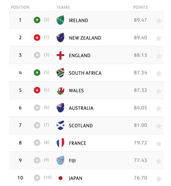Click grey sideways arrow beside Scotland
The height and width of the screenshot is (186, 171).
click(x=37, y=125)
